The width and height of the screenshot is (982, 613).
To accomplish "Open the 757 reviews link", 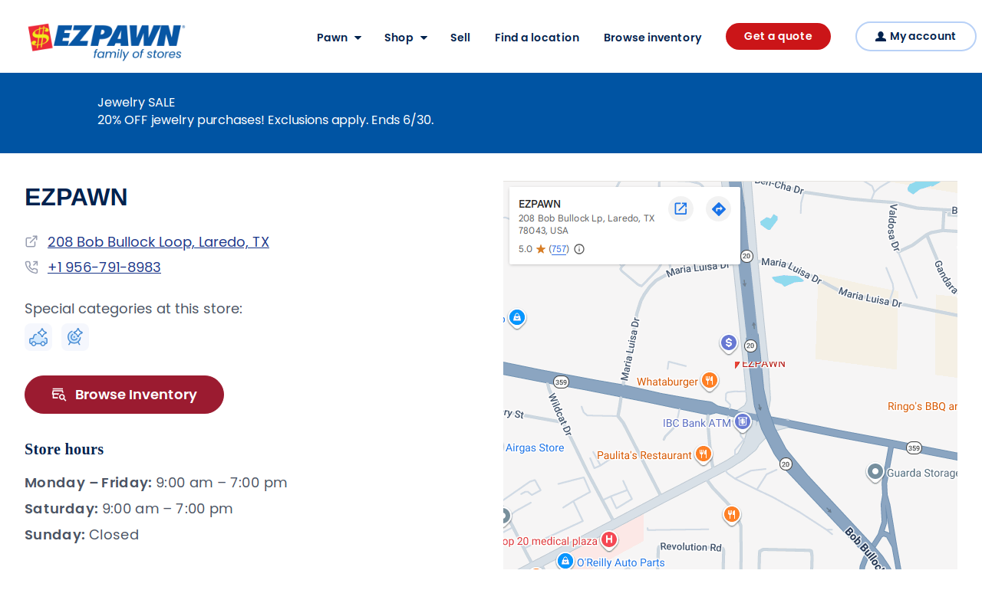I will 559,249.
